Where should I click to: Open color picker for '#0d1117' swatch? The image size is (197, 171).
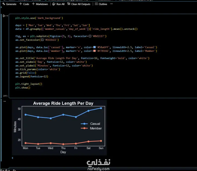coord(90,36)
